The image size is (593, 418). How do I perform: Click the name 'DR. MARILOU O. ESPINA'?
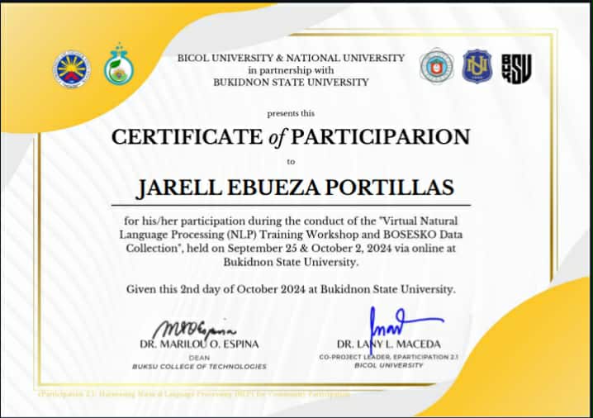click(199, 344)
